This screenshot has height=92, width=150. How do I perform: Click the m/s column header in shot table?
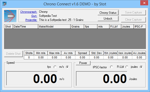pos(103,27)
